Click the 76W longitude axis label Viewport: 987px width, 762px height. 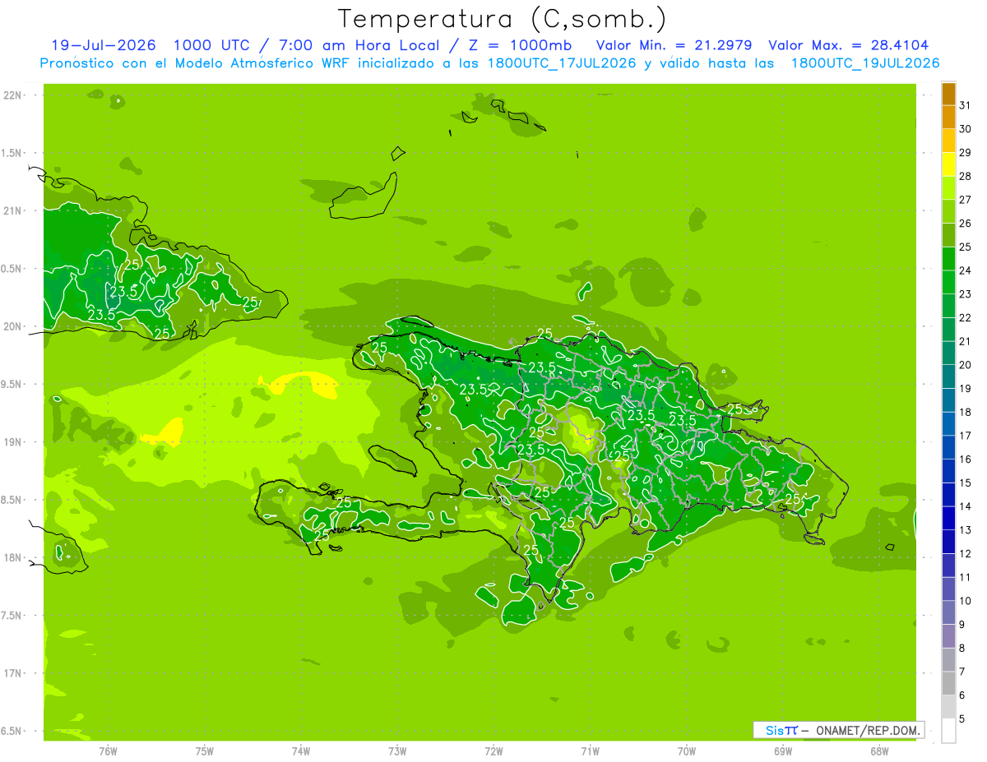(x=108, y=751)
